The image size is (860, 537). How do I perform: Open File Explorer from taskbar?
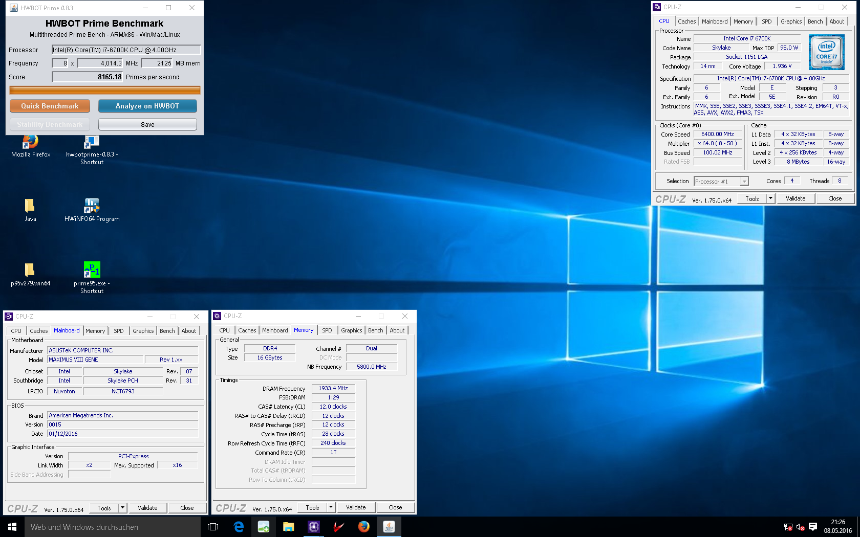tap(289, 527)
